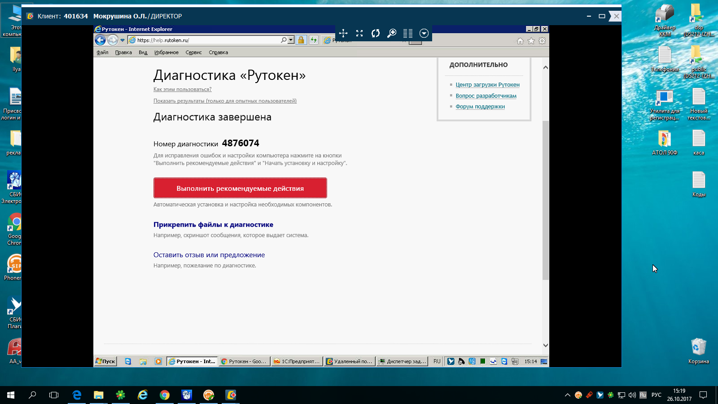This screenshot has height=404, width=718.
Task: Open Google Chrome from the Windows taskbar
Action: pos(165,395)
